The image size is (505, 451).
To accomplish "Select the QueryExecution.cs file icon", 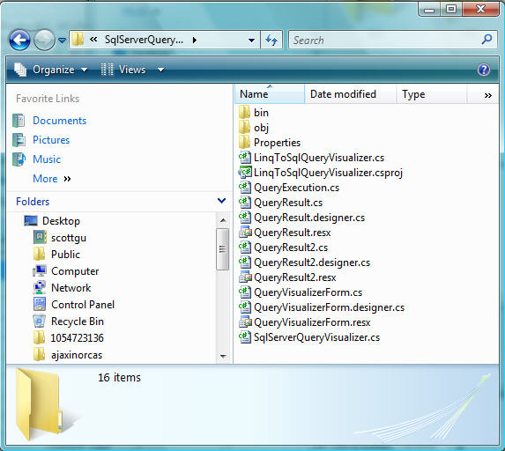I will click(245, 188).
